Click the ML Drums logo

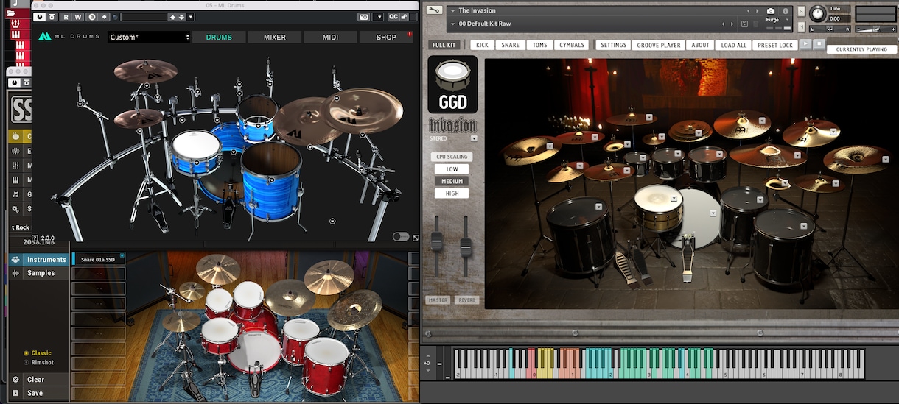(69, 37)
